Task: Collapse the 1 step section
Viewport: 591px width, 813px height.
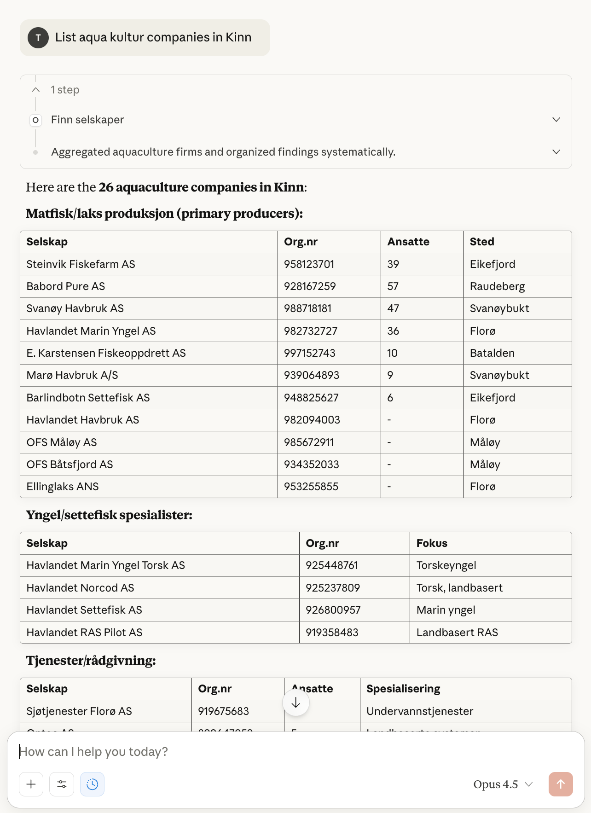Action: [35, 89]
